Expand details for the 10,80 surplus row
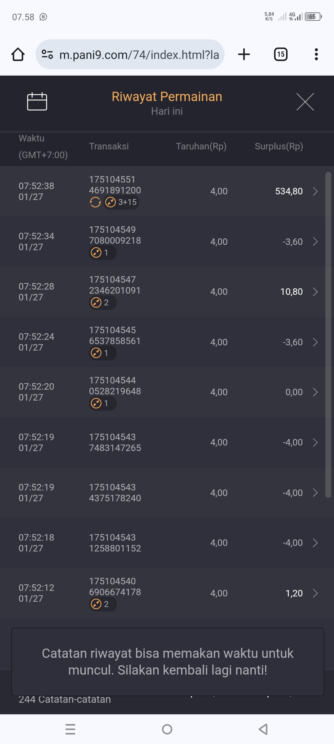 tap(315, 292)
